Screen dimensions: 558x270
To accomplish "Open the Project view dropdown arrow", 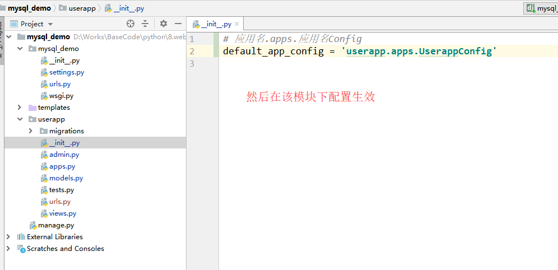I will (50, 24).
